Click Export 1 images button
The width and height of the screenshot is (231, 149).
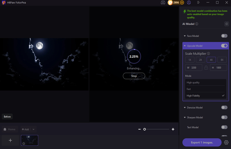tap(202, 142)
